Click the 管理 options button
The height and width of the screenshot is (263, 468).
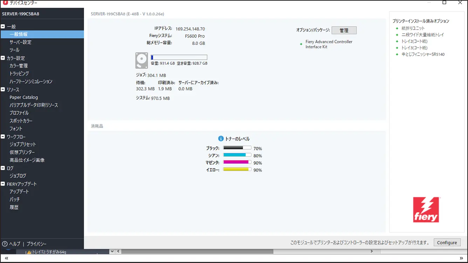pyautogui.click(x=344, y=30)
